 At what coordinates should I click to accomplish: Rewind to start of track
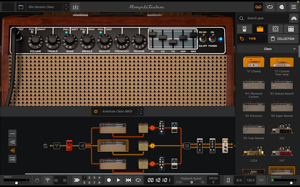coord(128,180)
